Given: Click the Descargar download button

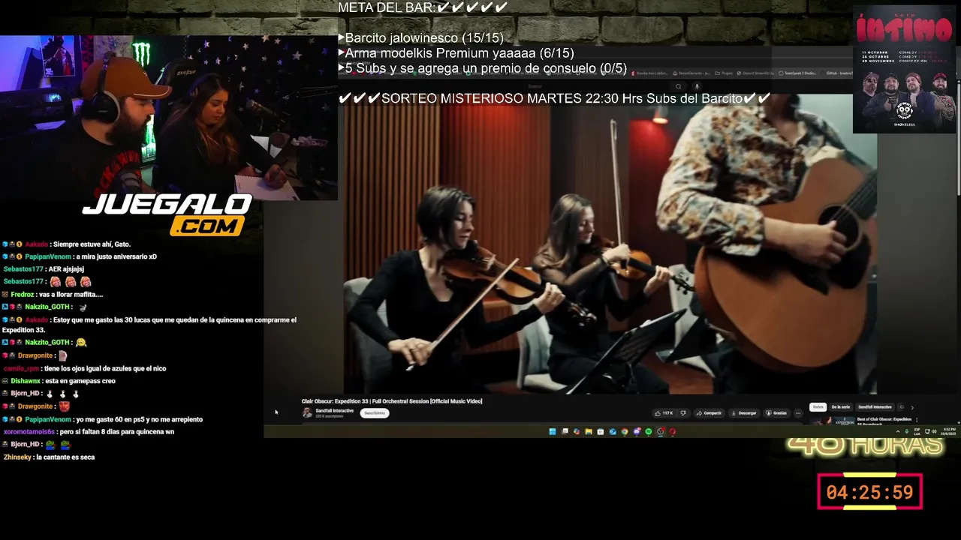Looking at the screenshot, I should (x=745, y=413).
